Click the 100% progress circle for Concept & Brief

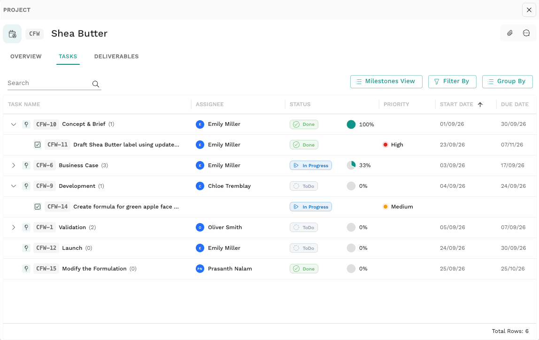point(351,124)
